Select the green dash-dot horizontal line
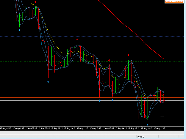Image resolution: width=186 pixels, height=139 pixels. 92,61
